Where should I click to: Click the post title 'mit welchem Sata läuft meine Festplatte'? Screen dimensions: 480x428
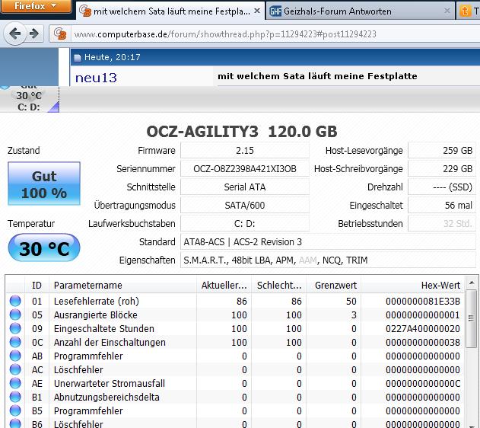(317, 76)
